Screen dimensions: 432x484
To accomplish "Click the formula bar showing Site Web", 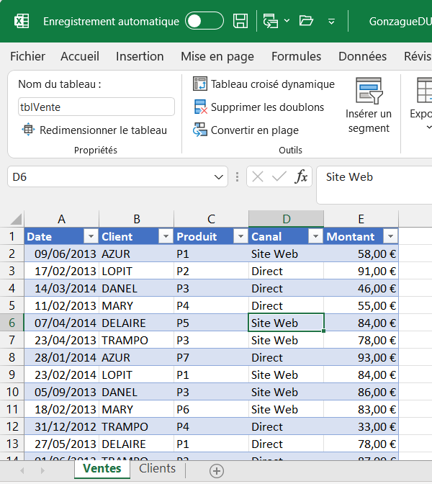I will coord(374,184).
